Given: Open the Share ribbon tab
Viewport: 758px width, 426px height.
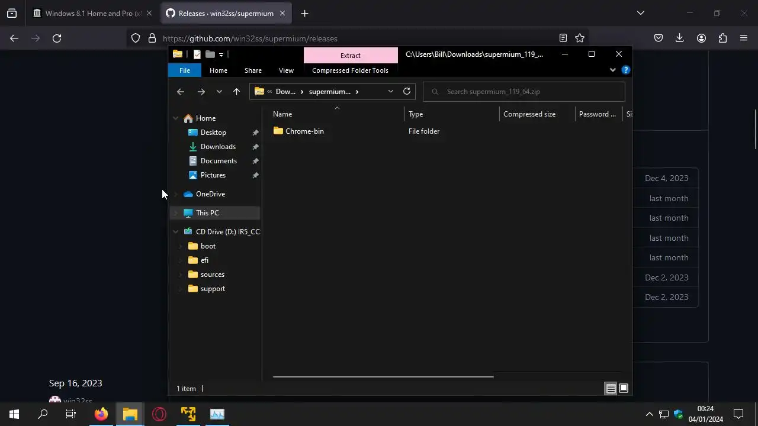Looking at the screenshot, I should click(x=253, y=70).
